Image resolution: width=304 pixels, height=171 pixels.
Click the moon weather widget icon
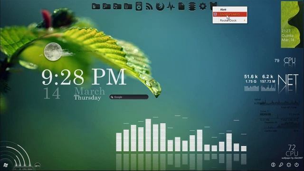[x=53, y=52]
